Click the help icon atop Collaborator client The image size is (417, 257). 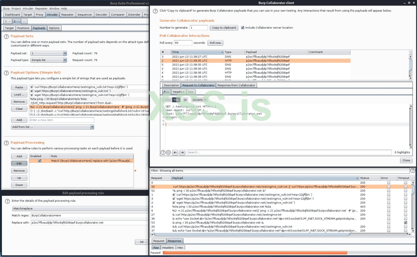coord(155,11)
